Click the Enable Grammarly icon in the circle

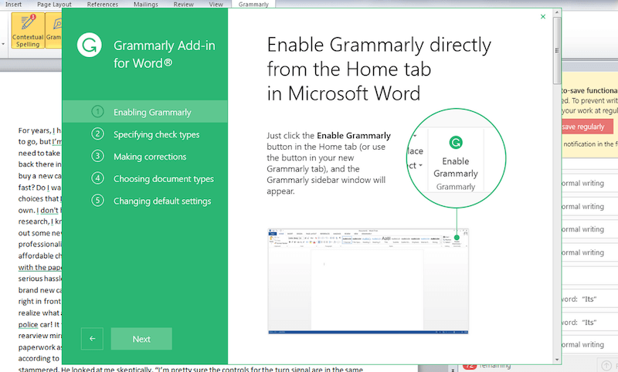tap(456, 143)
